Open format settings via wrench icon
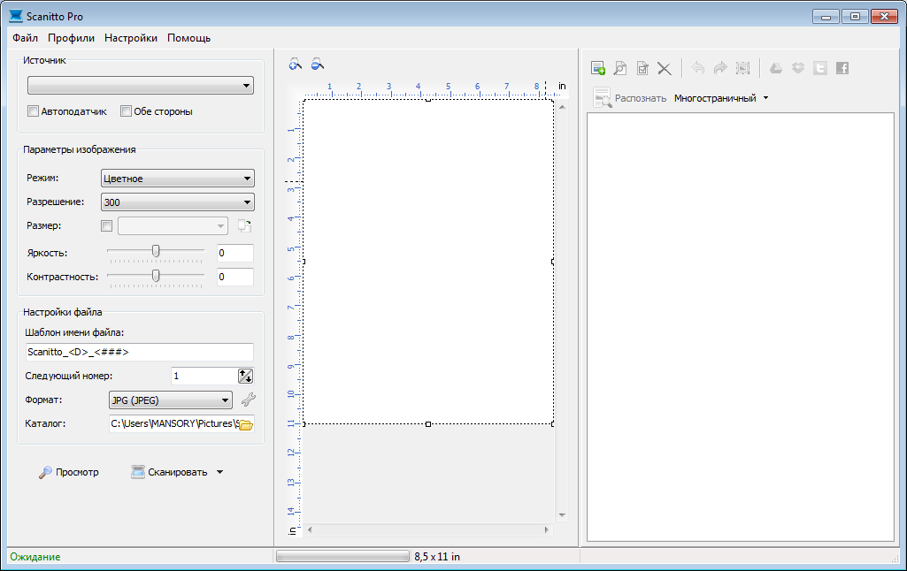Image resolution: width=907 pixels, height=571 pixels. 247,400
